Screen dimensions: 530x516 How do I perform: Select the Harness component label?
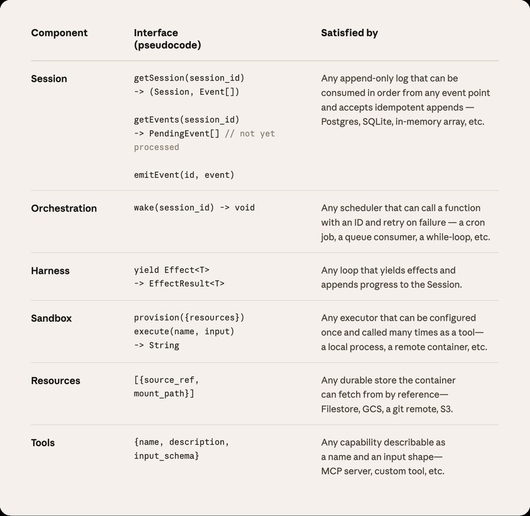point(51,271)
